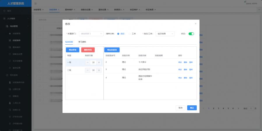Close the 储备池设置 page tab via its X

(92, 10)
